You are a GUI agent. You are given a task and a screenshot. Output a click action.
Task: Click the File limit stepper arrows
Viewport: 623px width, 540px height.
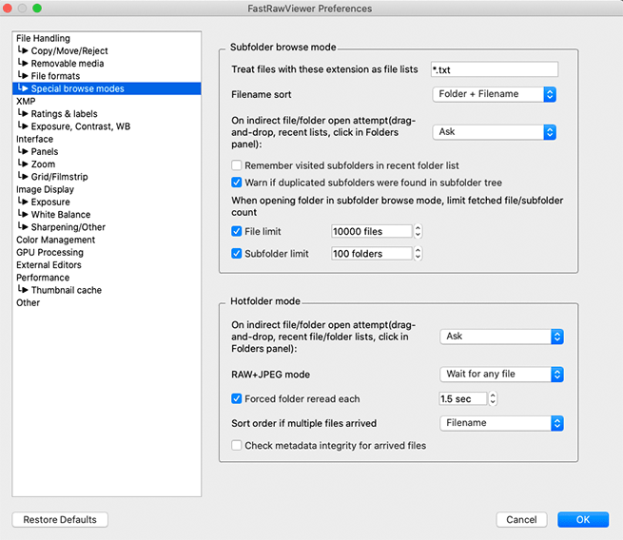(418, 231)
